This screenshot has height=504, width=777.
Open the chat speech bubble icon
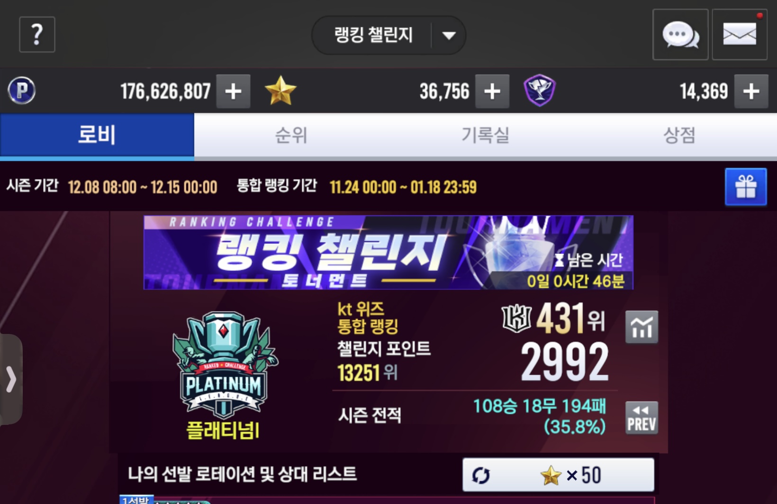point(680,35)
